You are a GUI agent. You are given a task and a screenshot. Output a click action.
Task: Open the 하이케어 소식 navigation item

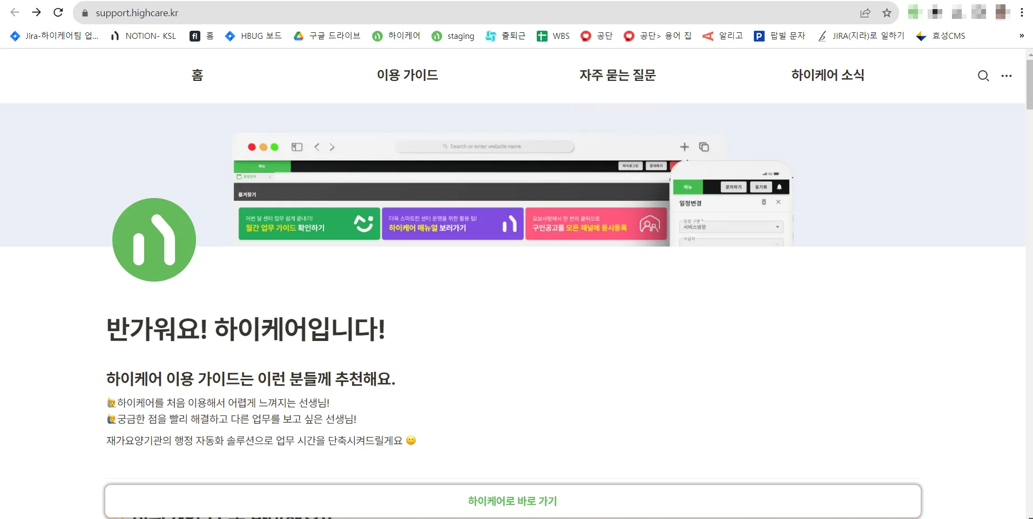click(x=828, y=75)
